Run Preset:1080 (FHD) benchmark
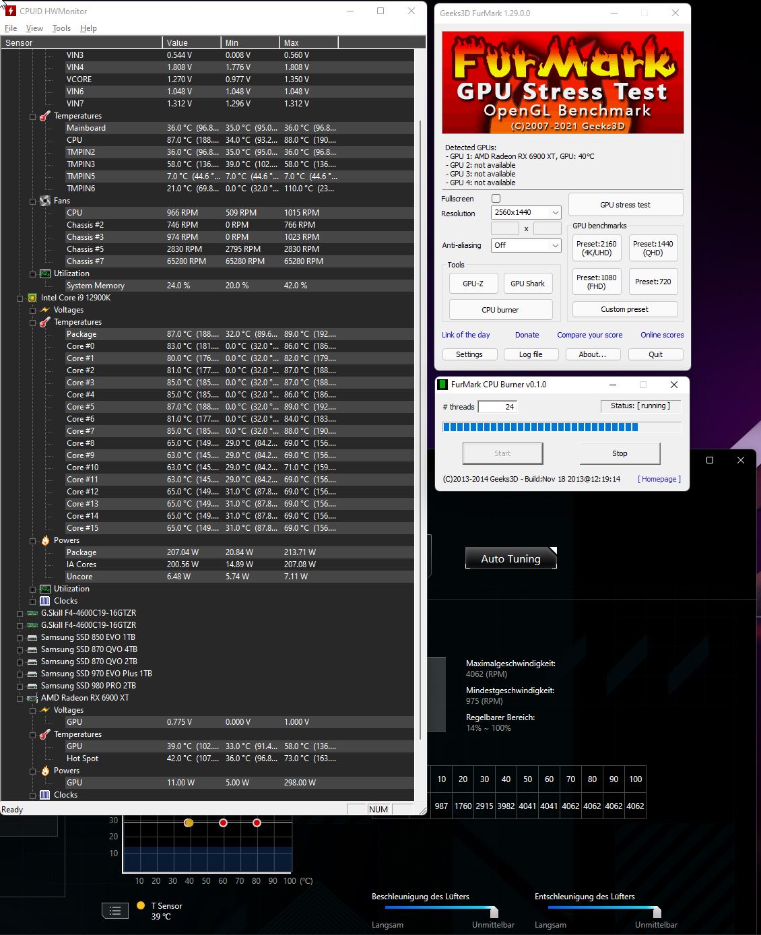 coord(597,282)
